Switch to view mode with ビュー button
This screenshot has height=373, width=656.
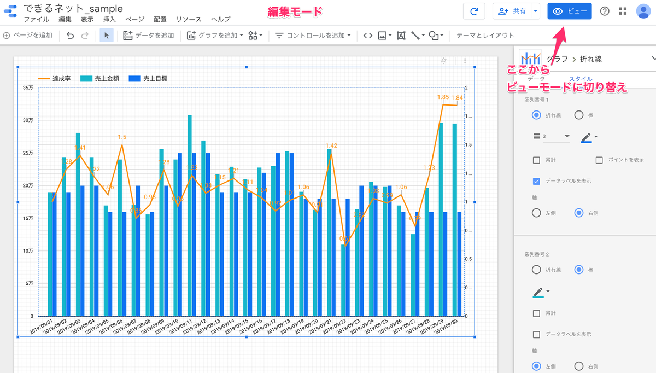pos(569,11)
